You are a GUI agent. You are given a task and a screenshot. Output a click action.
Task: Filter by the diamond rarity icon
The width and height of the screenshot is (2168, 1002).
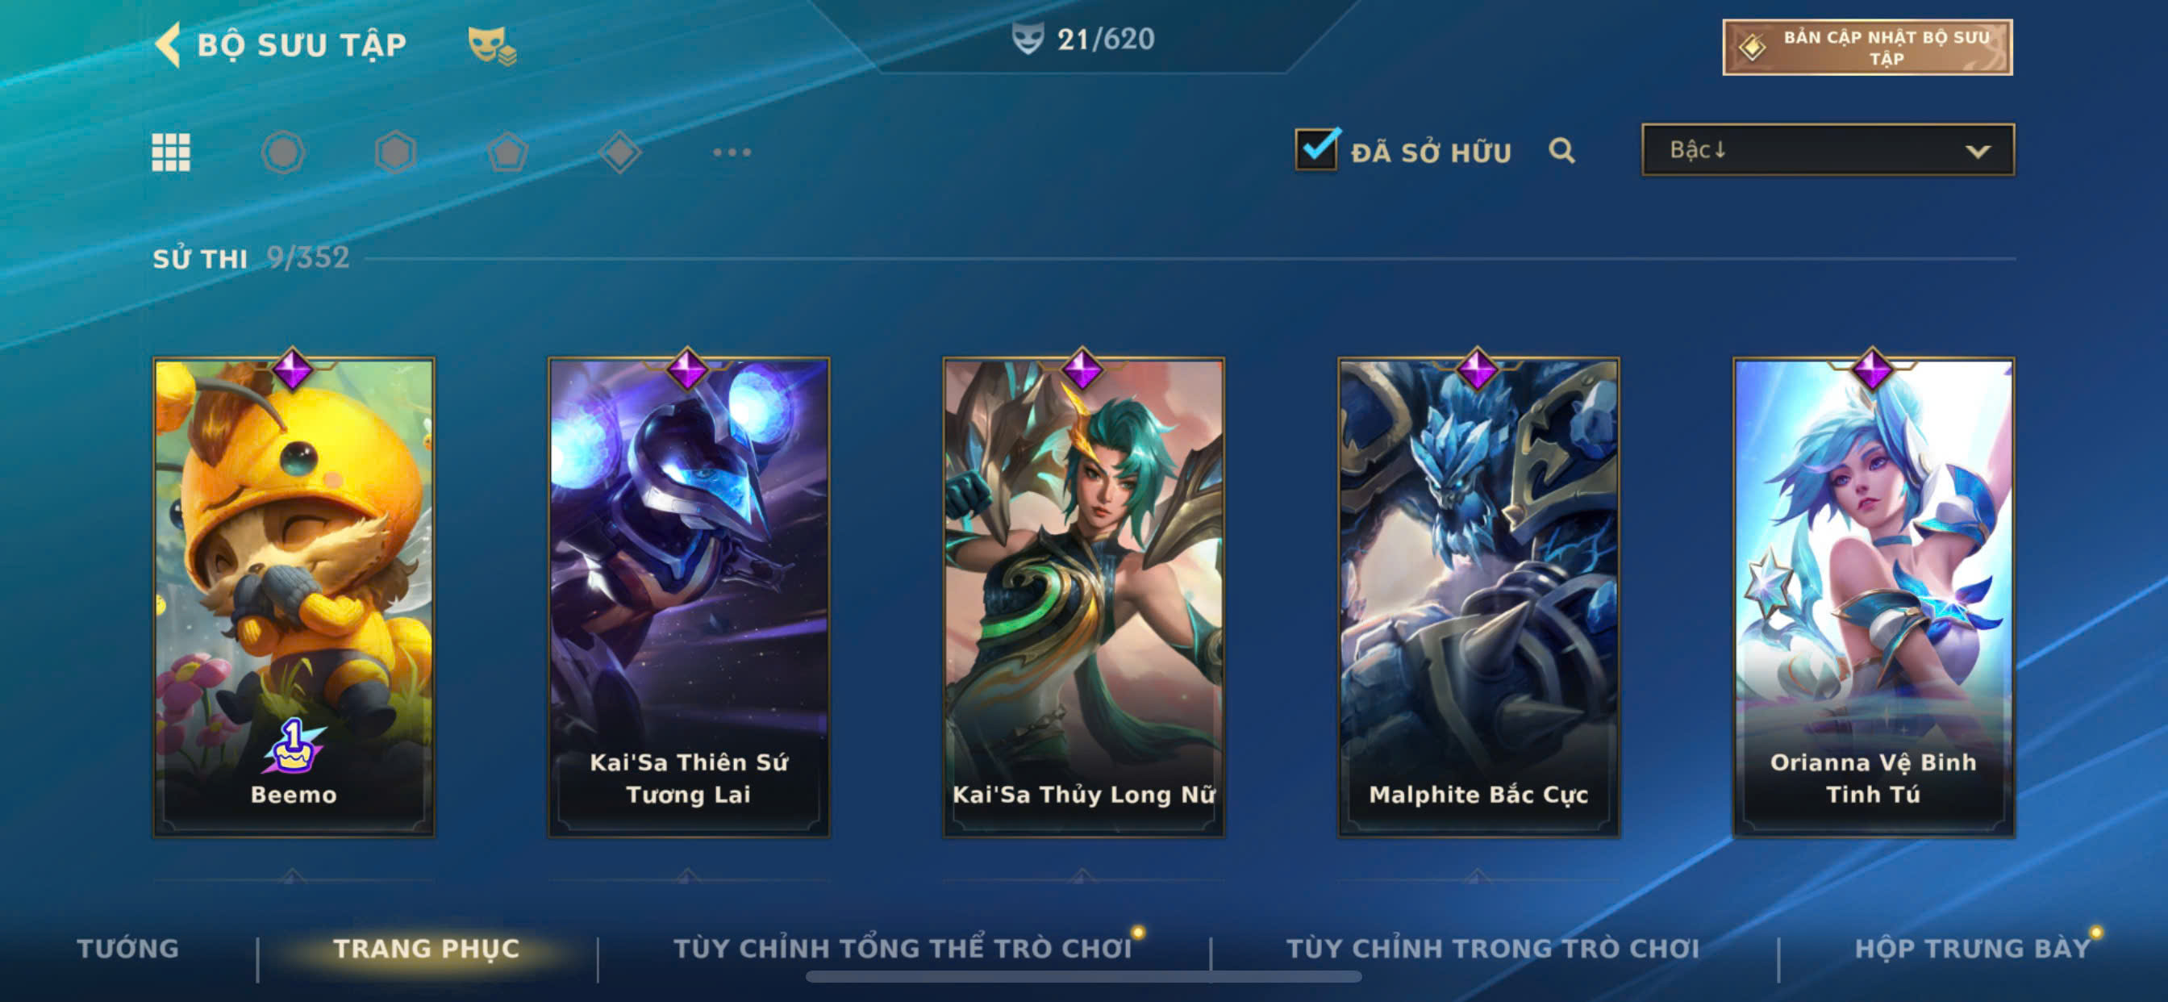point(620,152)
